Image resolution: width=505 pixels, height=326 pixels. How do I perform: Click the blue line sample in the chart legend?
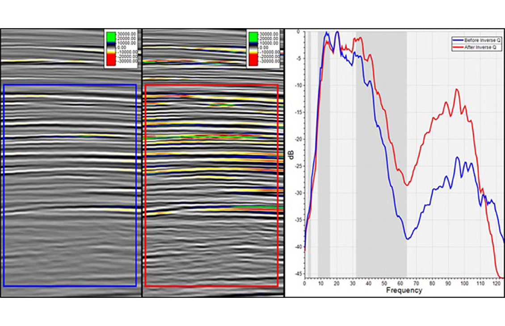click(x=458, y=40)
